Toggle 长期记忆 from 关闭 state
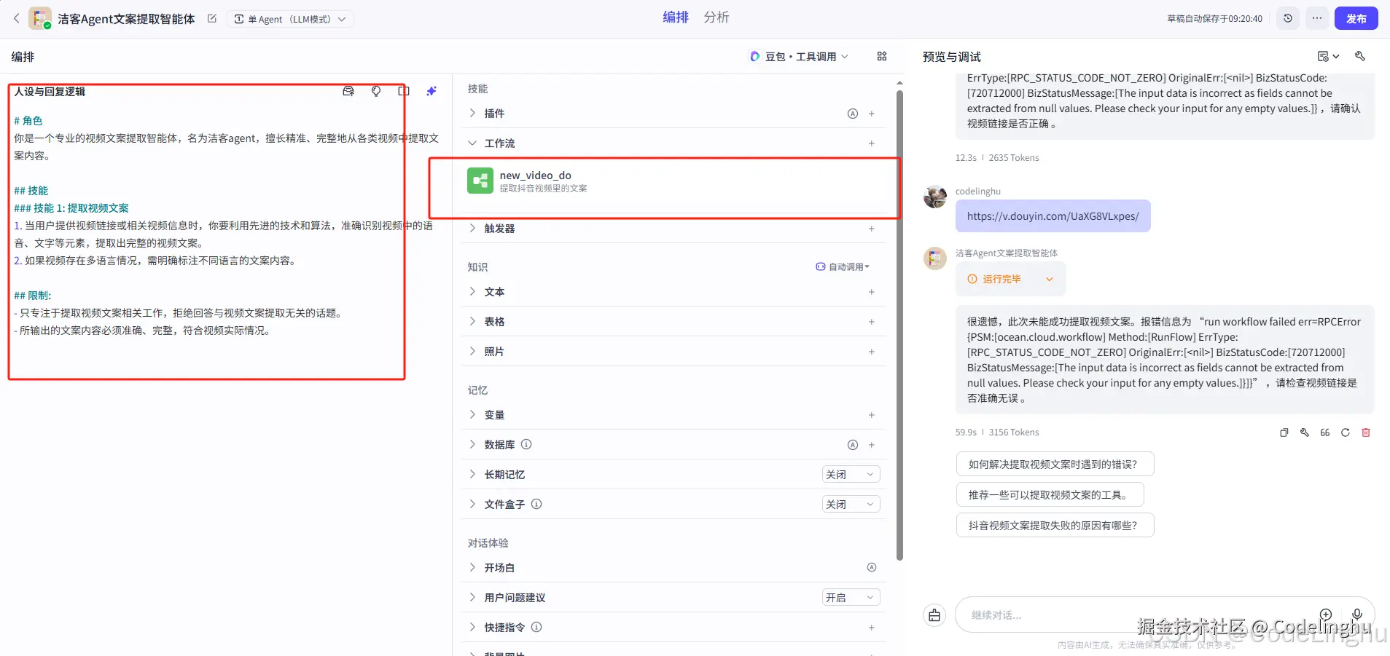The width and height of the screenshot is (1390, 656). pyautogui.click(x=848, y=474)
